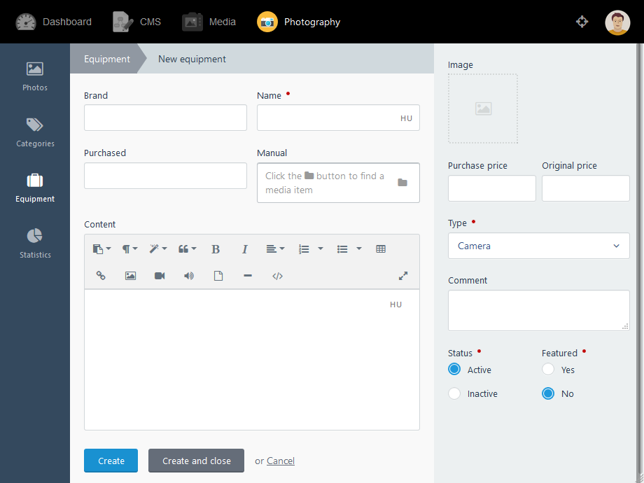Insert an audio clip in the editor
644x483 pixels.
[x=189, y=276]
